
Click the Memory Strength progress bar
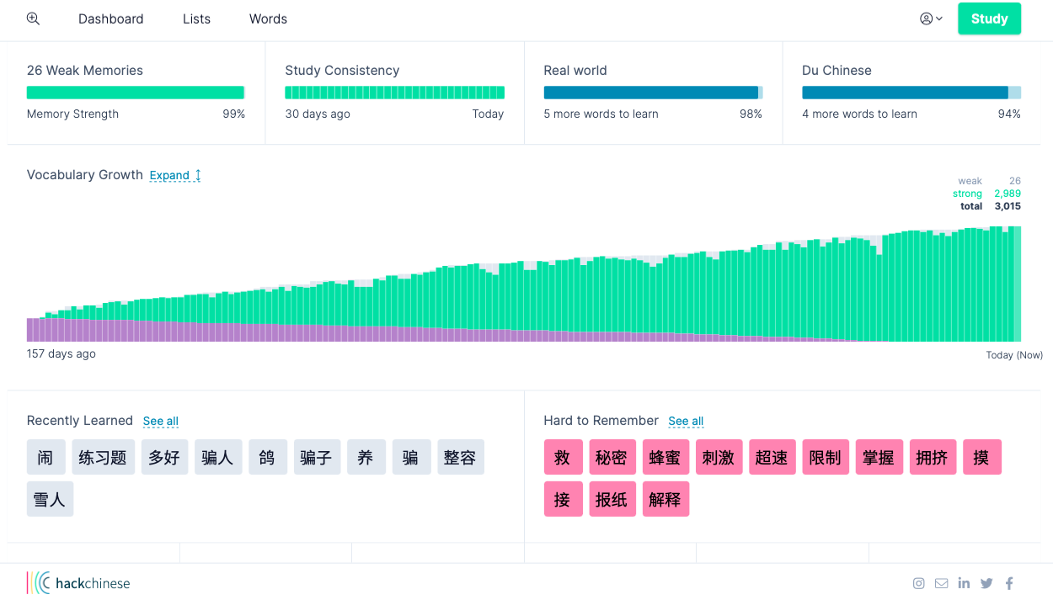(135, 93)
